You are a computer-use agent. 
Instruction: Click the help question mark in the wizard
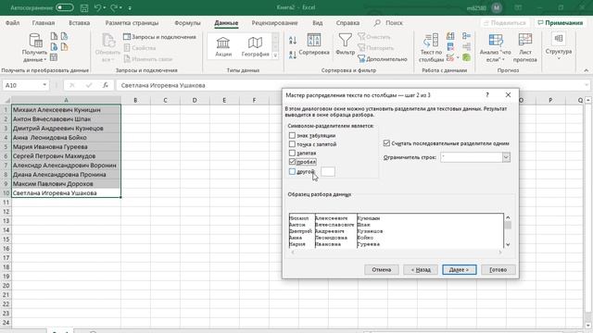[x=487, y=95]
